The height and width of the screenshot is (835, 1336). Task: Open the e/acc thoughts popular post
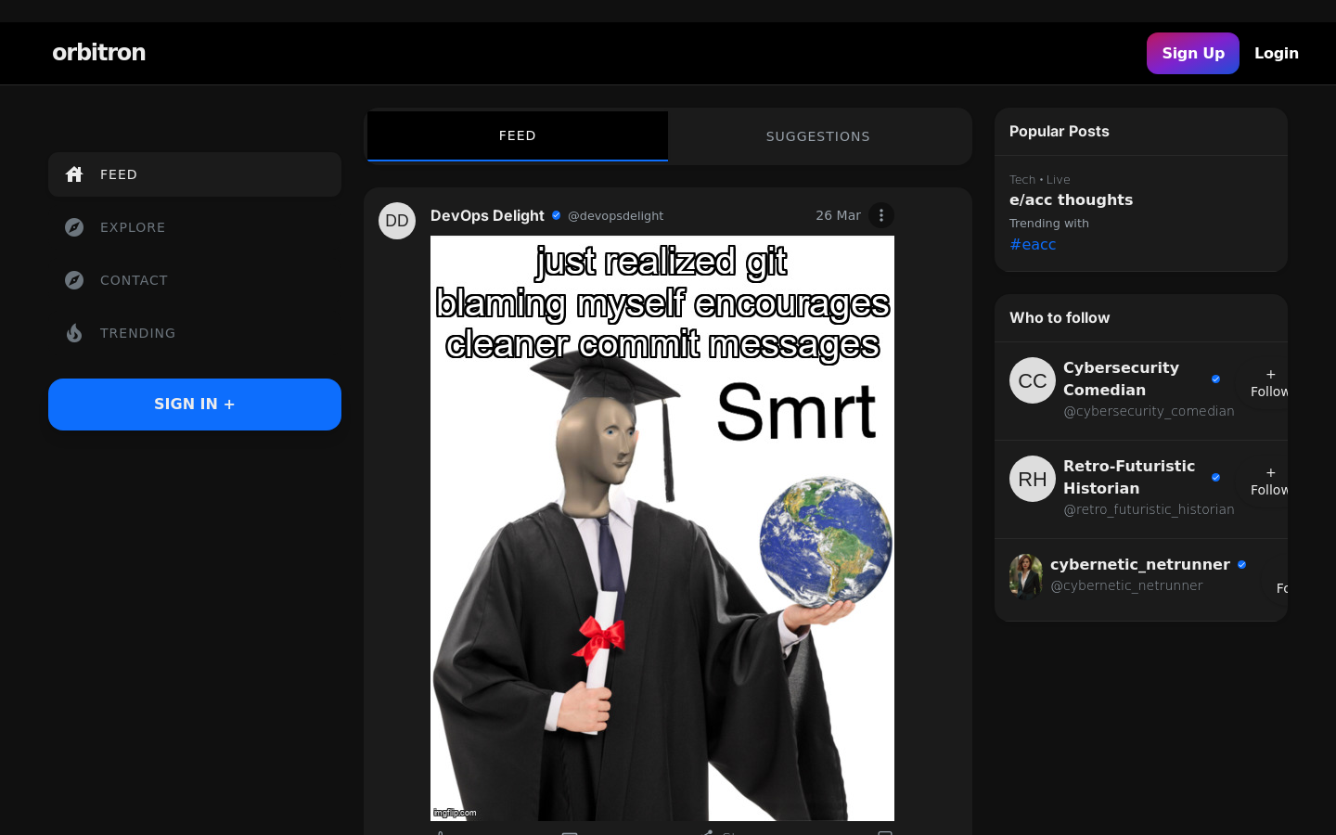[x=1071, y=199]
